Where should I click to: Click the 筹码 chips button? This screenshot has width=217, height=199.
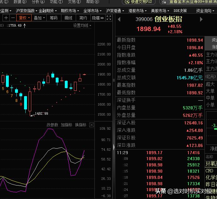pos(54,18)
